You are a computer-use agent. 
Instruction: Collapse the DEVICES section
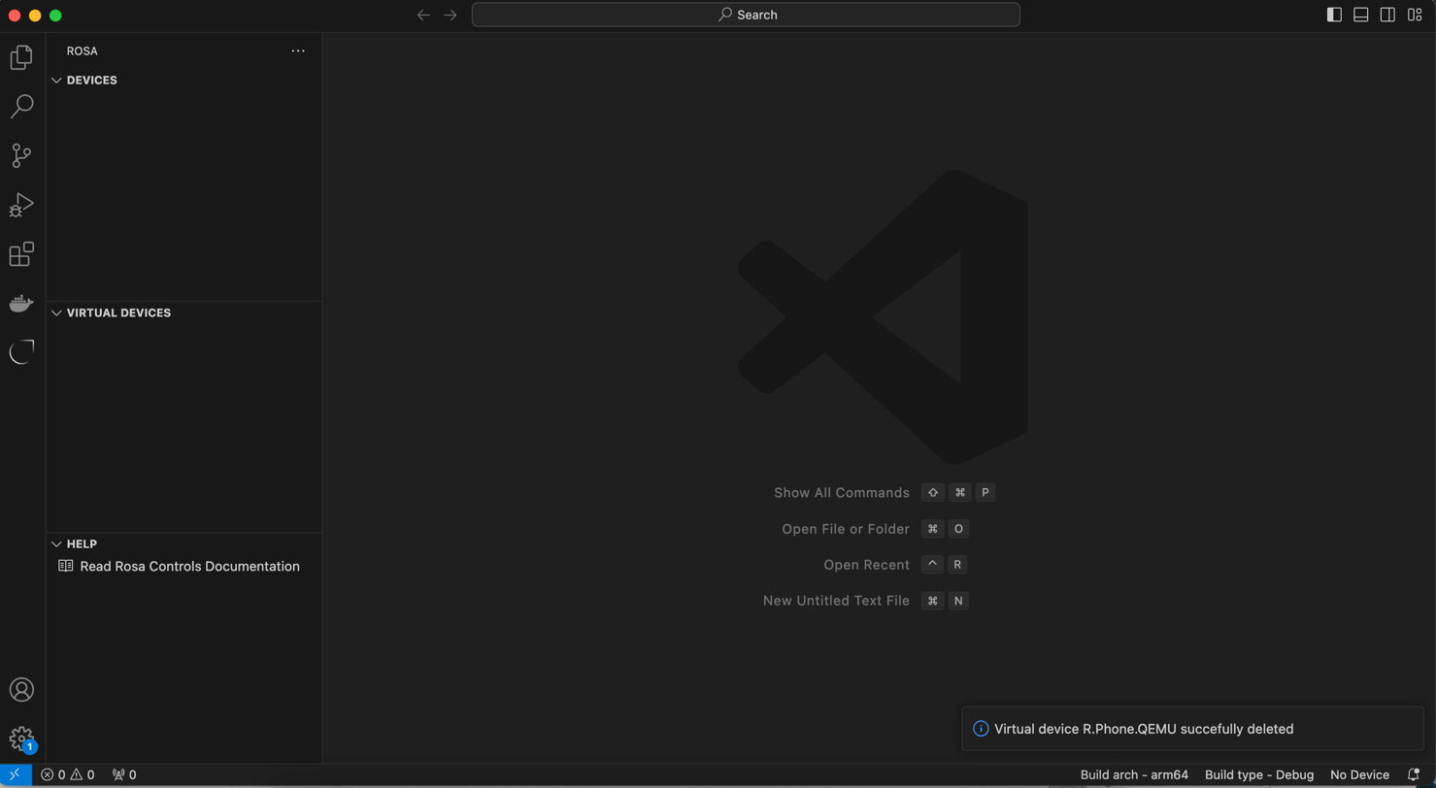pyautogui.click(x=91, y=81)
